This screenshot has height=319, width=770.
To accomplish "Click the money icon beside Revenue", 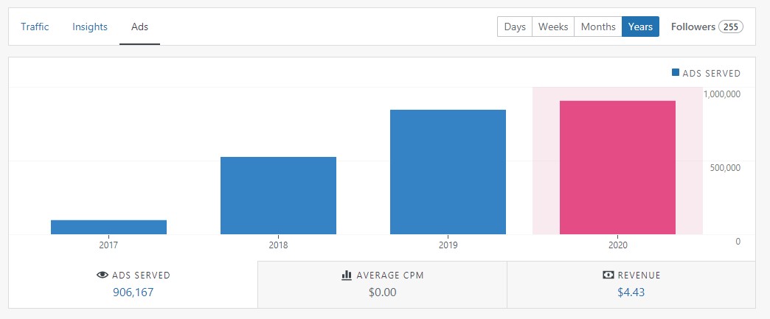I will tap(608, 276).
